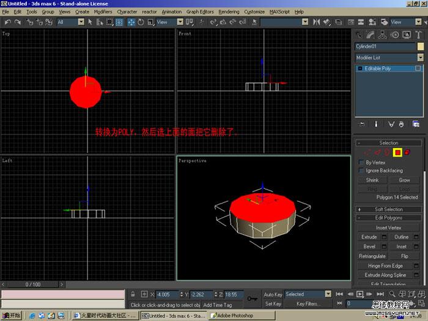Toggle Editable Poly modifier light square

coord(418,68)
